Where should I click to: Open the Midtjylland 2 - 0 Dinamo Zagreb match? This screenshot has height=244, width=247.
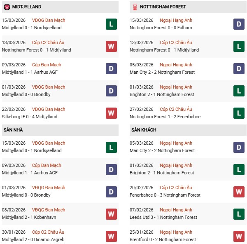point(33,239)
